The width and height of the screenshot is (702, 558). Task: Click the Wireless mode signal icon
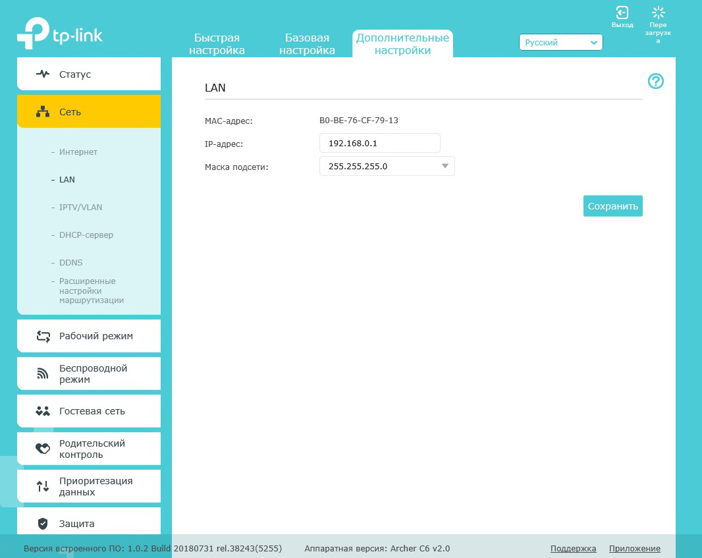coord(43,374)
